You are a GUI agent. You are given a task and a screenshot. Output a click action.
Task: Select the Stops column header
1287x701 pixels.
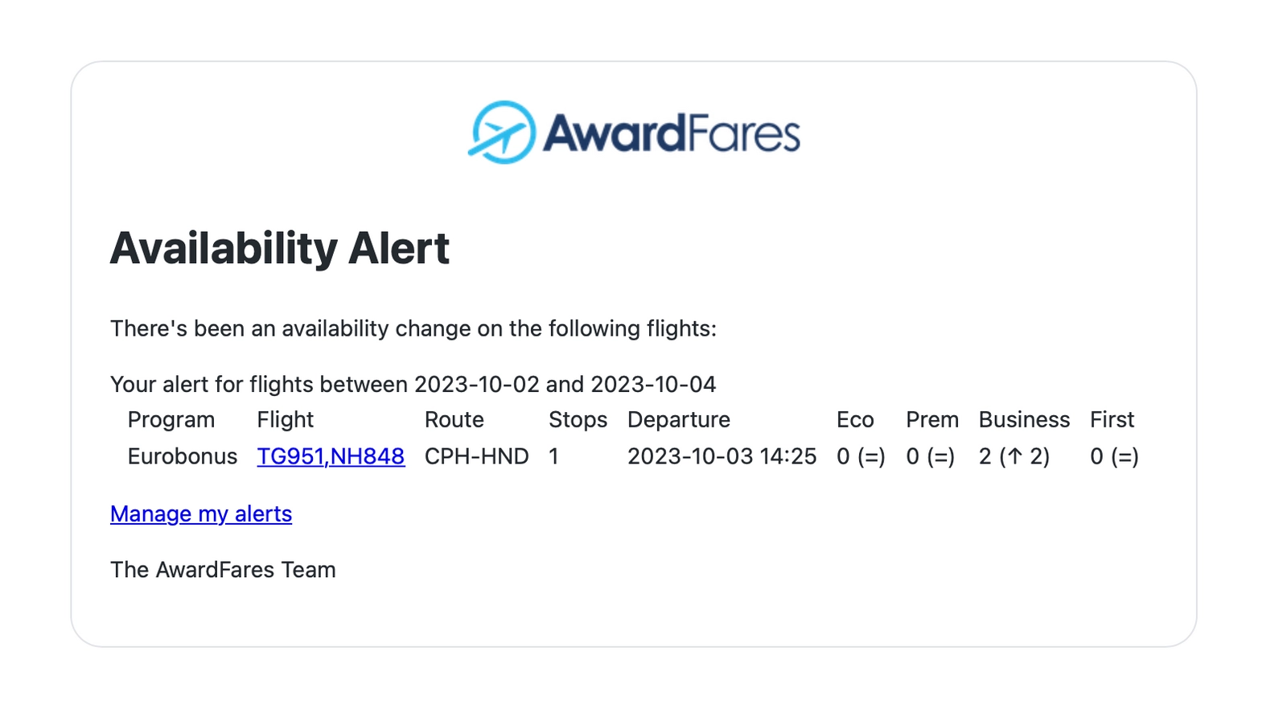(x=578, y=420)
